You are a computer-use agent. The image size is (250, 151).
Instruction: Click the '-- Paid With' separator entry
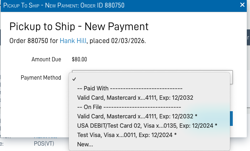pos(130,88)
